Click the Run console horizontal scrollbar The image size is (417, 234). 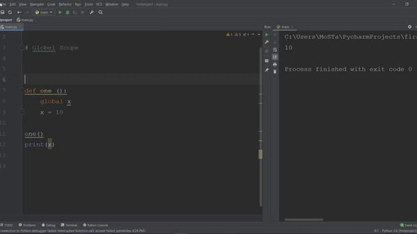[x=304, y=220]
